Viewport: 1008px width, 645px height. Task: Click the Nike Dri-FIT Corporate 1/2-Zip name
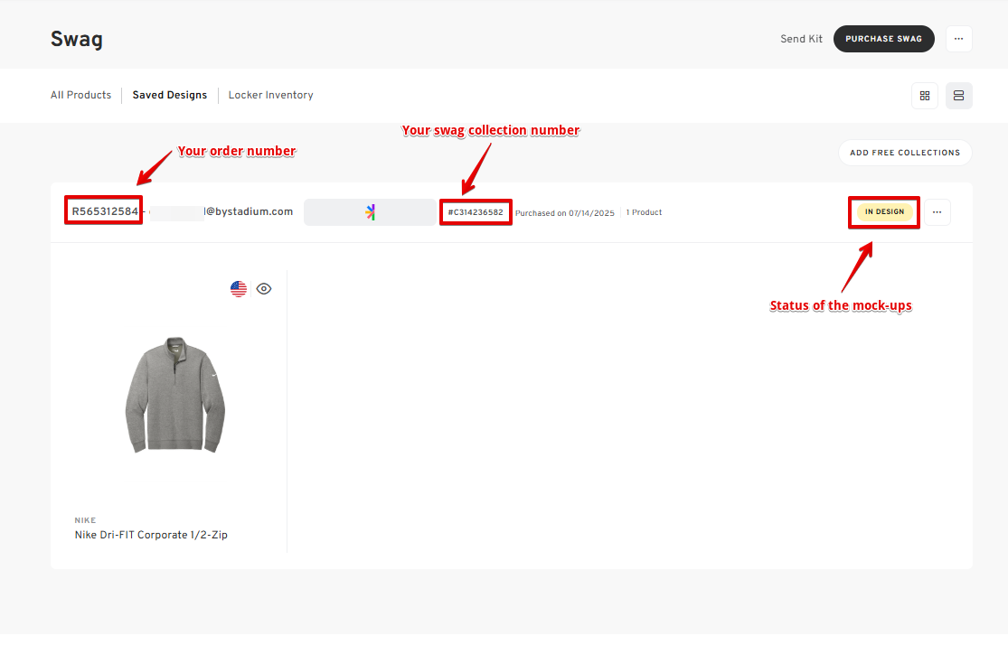151,535
